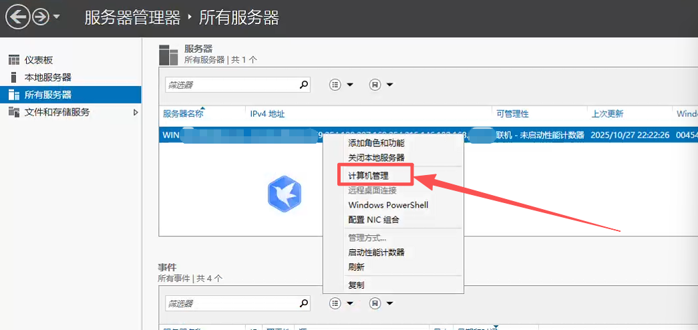Viewport: 698px width, 330px height.
Task: Open the save query dropdown in servers
Action: [x=381, y=85]
